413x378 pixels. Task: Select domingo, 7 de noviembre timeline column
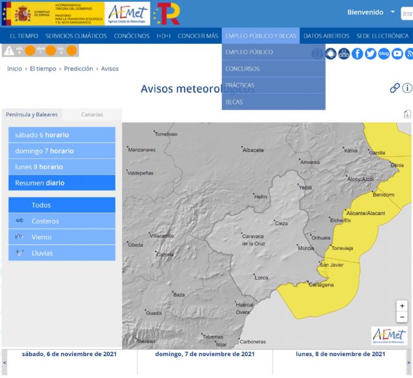coord(205,362)
